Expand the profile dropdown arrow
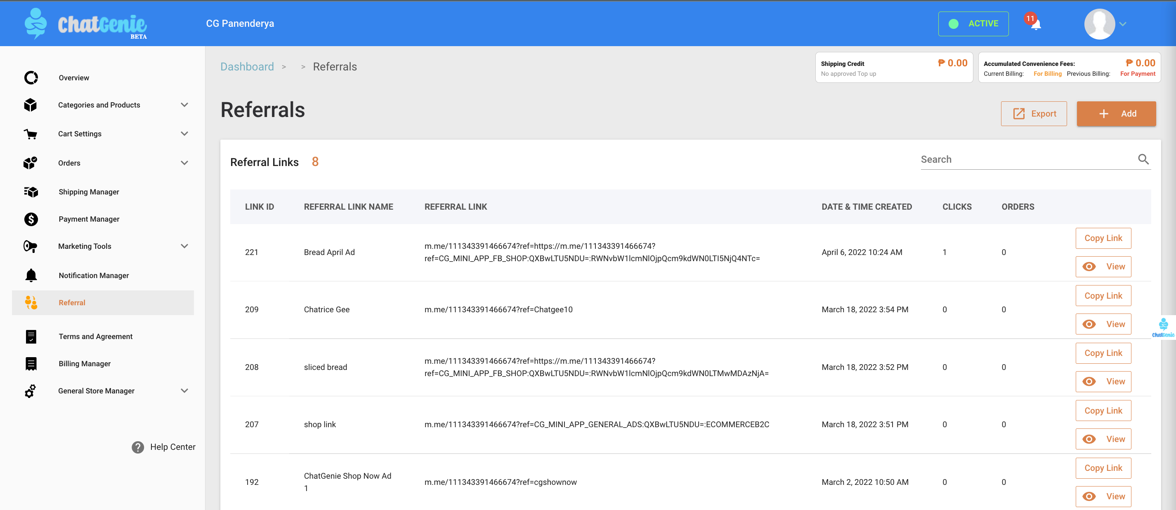 (1123, 24)
